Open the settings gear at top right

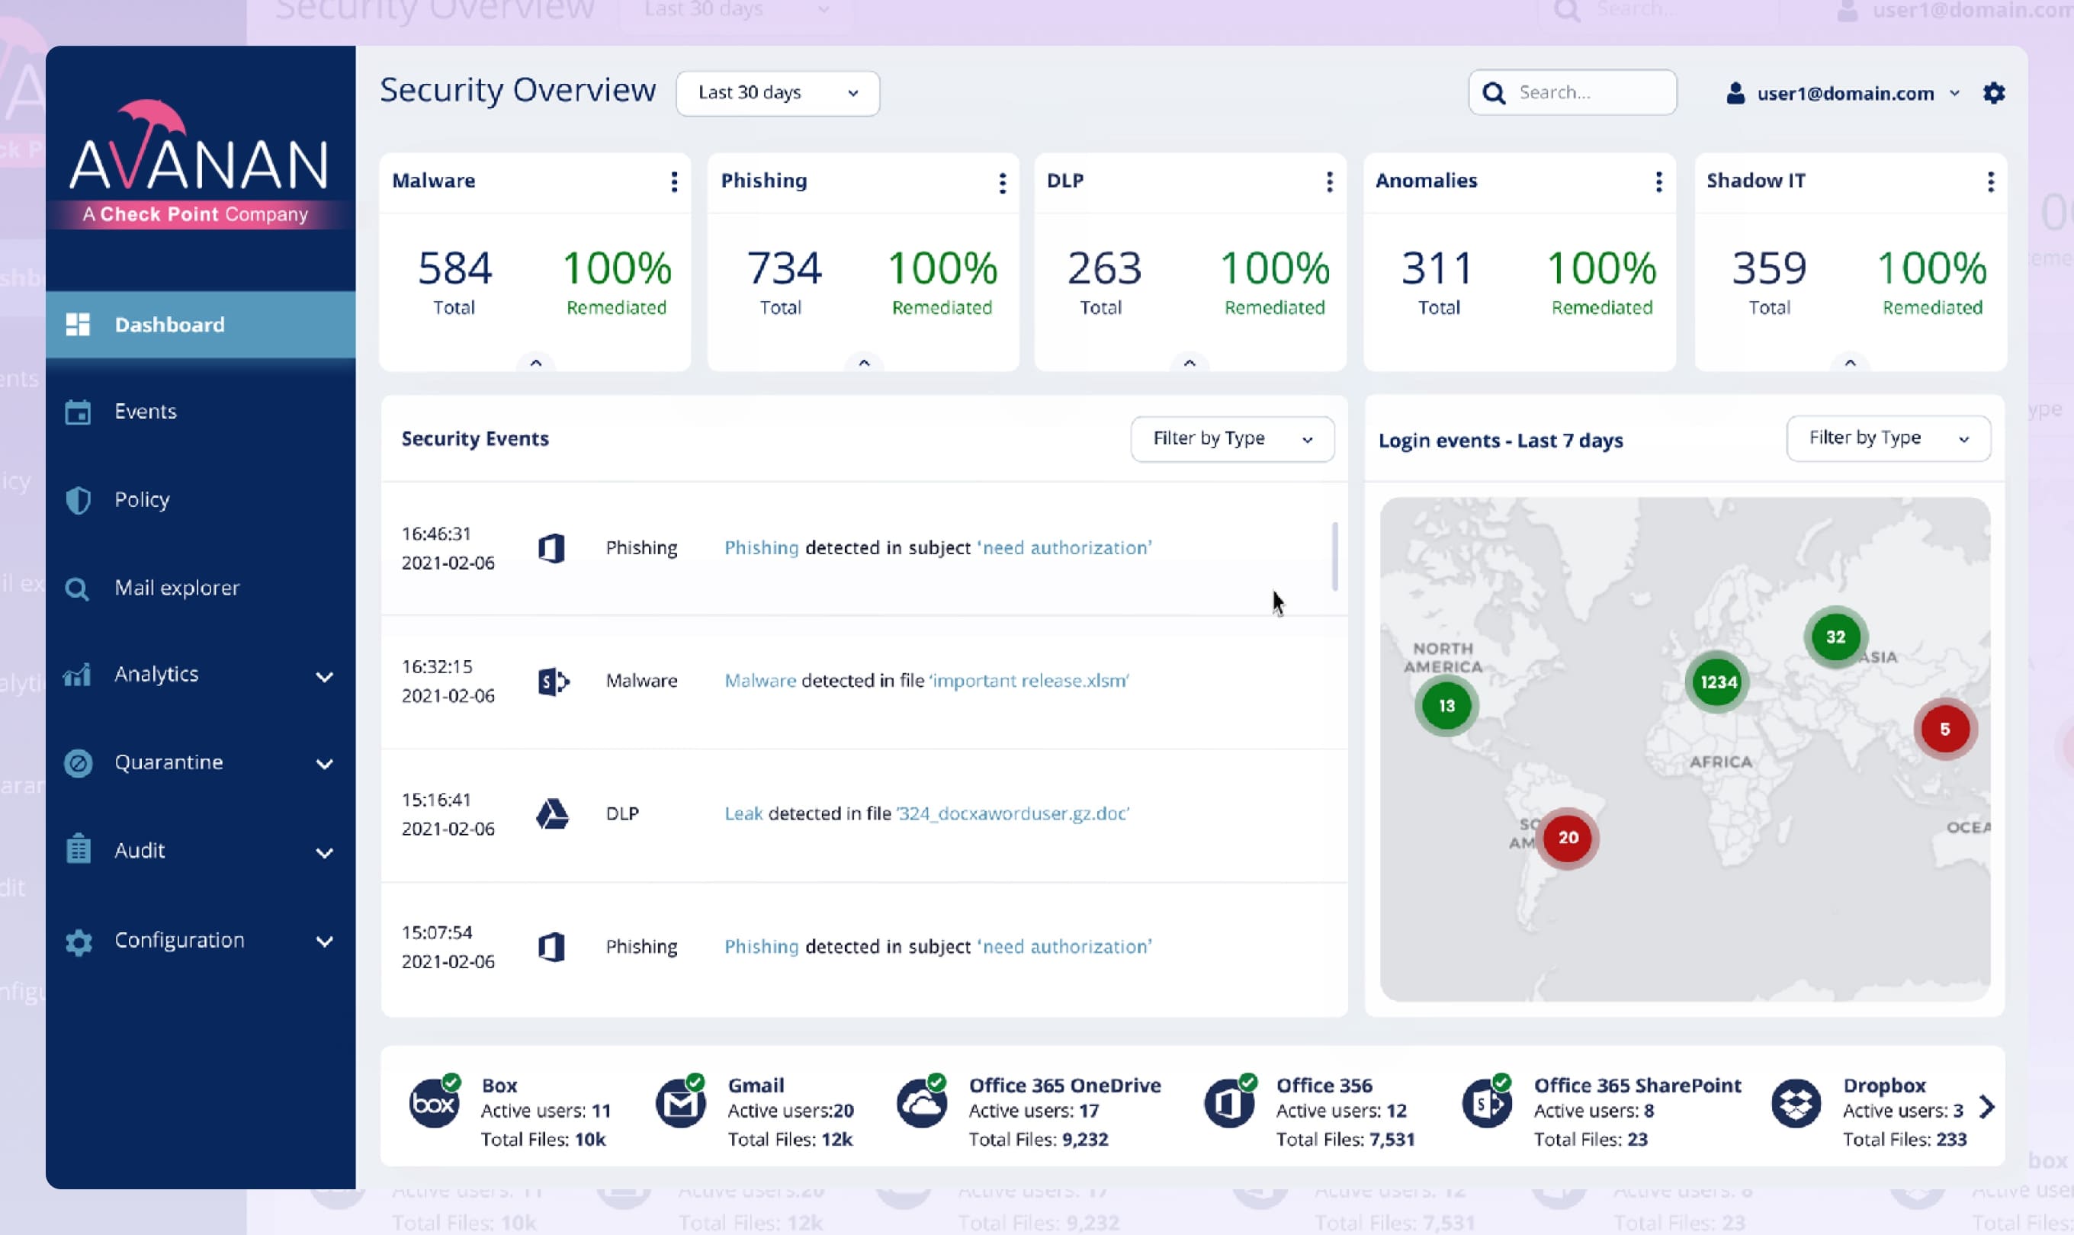pyautogui.click(x=1994, y=92)
